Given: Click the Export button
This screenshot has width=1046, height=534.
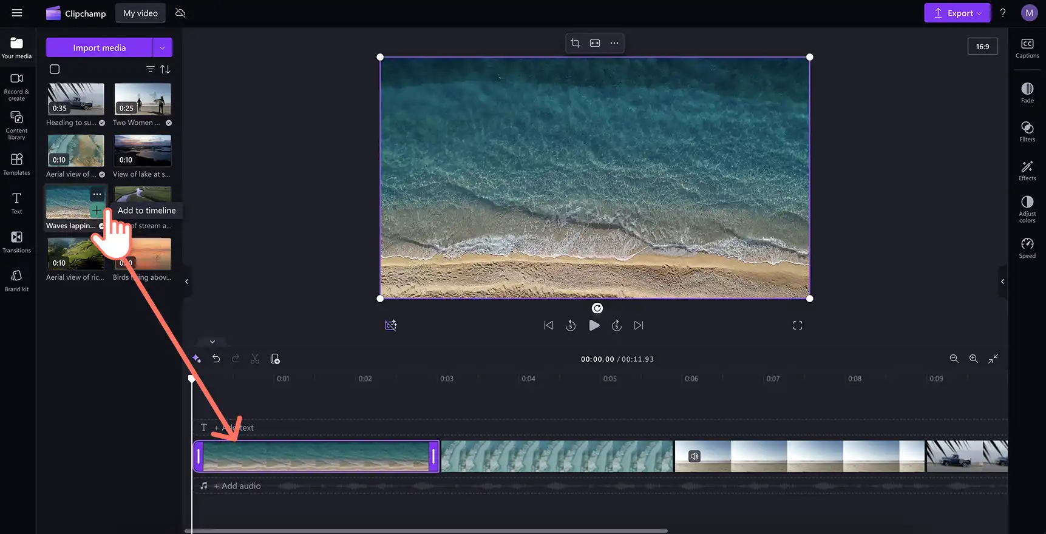Looking at the screenshot, I should (x=957, y=13).
